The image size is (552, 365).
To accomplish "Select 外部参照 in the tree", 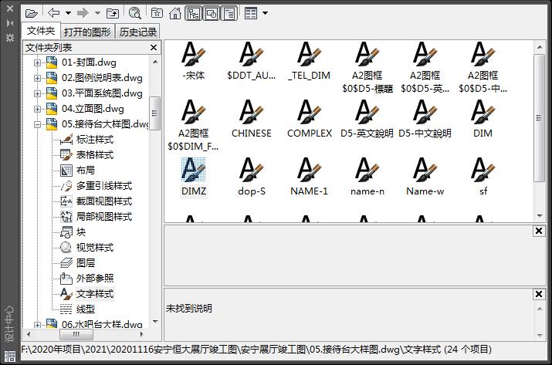I will pyautogui.click(x=95, y=279).
